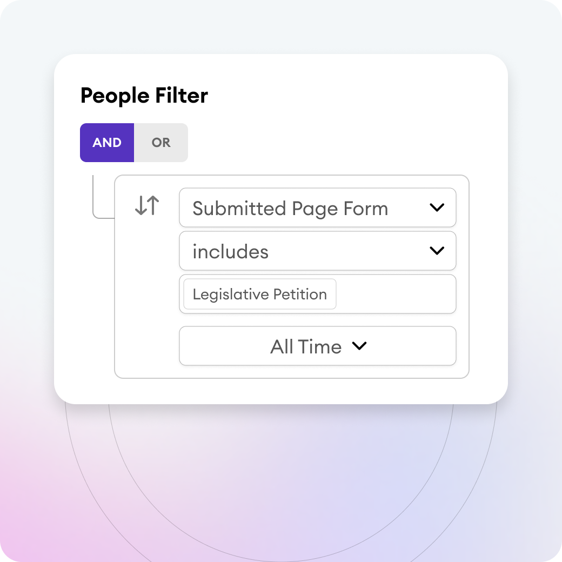Expand the All Time date range selector
This screenshot has height=562, width=562.
tap(318, 346)
